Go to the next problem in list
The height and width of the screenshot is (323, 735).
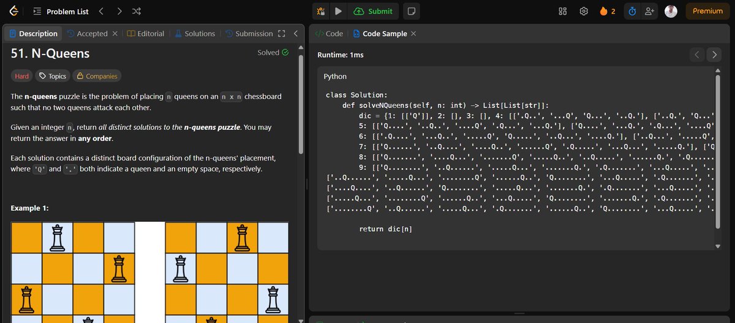click(x=119, y=11)
